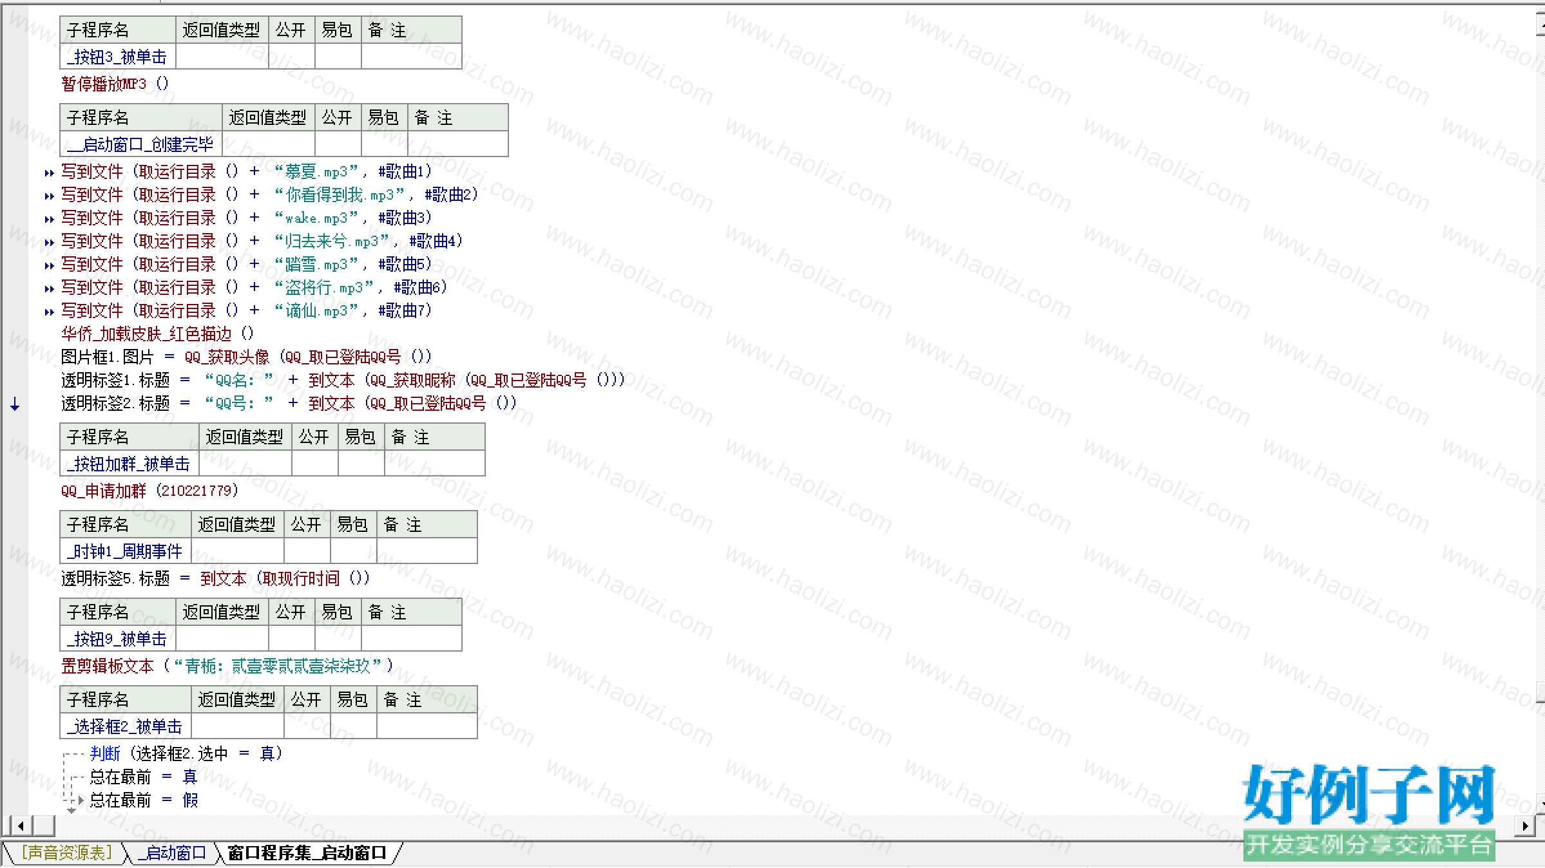This screenshot has height=868, width=1545.
Task: Click the 备注 cell of _时钟1_周期事件
Action: click(x=427, y=551)
